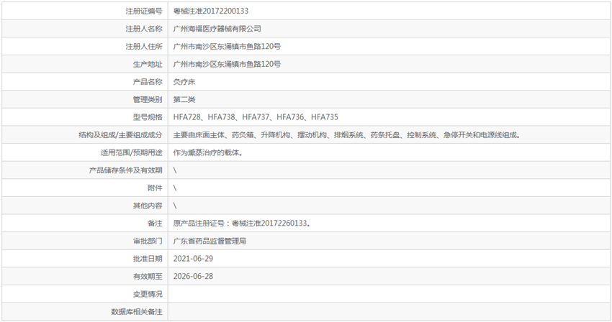The width and height of the screenshot is (612, 322).
Task: Select registration number 粤械注准20172200133
Action: pos(211,11)
